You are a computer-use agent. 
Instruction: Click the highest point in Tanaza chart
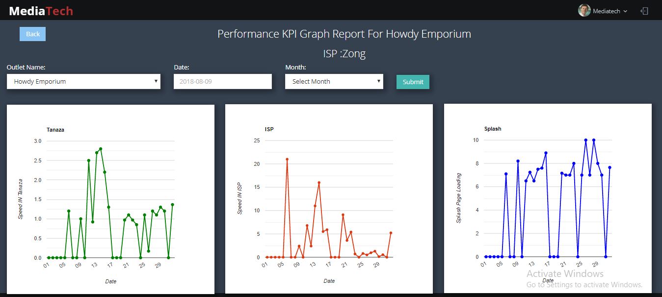pos(101,149)
